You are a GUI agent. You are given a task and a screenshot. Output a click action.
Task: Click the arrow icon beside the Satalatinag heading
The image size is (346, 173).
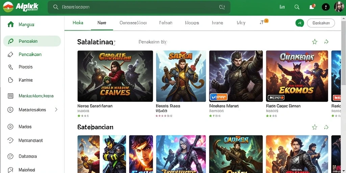coord(326,42)
